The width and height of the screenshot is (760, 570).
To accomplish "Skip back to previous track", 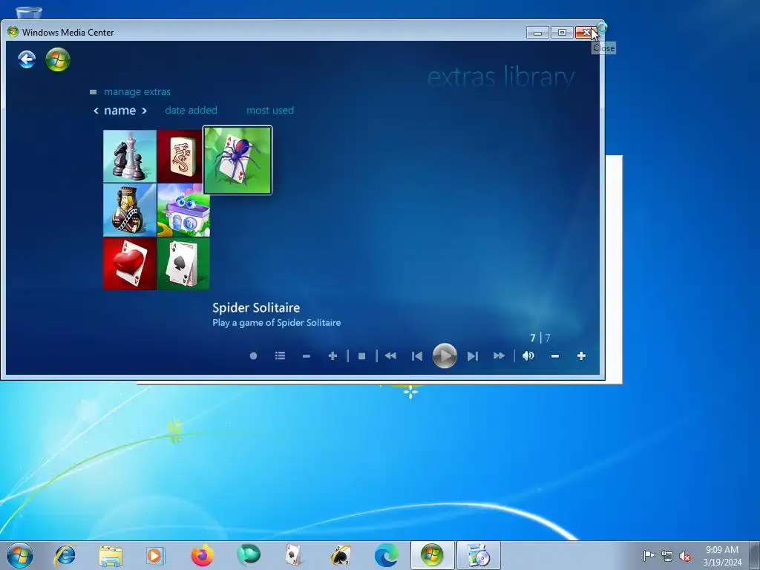I will click(x=417, y=356).
